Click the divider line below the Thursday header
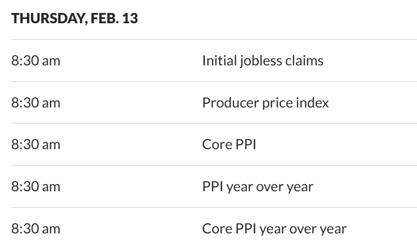Image resolution: width=417 pixels, height=248 pixels. [x=208, y=39]
